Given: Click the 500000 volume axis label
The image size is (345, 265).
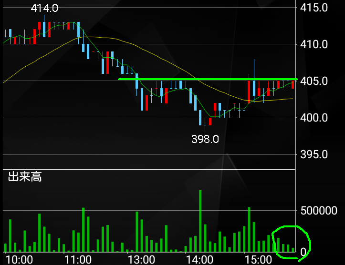Looking at the screenshot, I should pos(319,211).
